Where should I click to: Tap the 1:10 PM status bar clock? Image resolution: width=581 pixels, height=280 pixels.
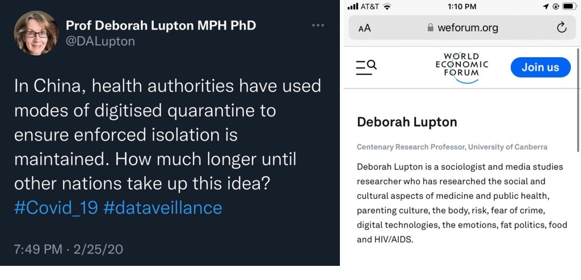coord(461,6)
